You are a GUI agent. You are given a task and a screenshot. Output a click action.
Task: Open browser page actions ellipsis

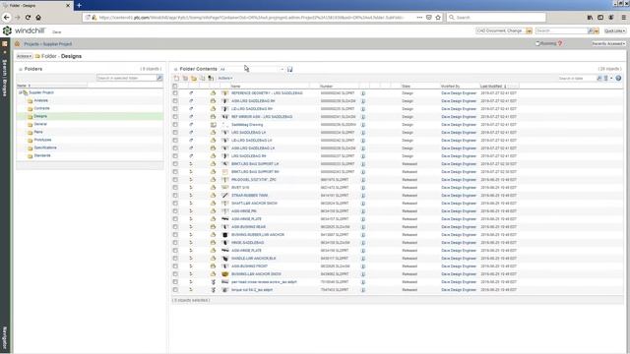[419, 18]
